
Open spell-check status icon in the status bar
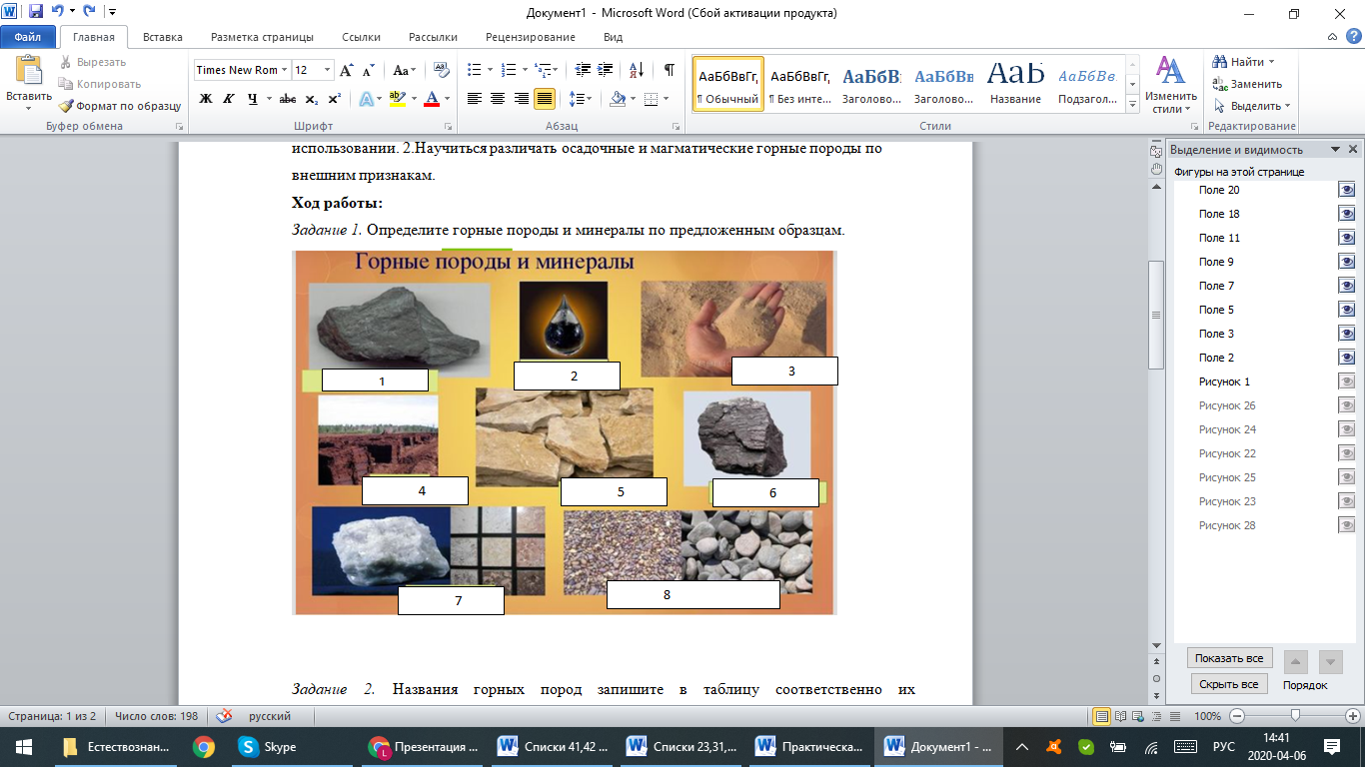[225, 716]
